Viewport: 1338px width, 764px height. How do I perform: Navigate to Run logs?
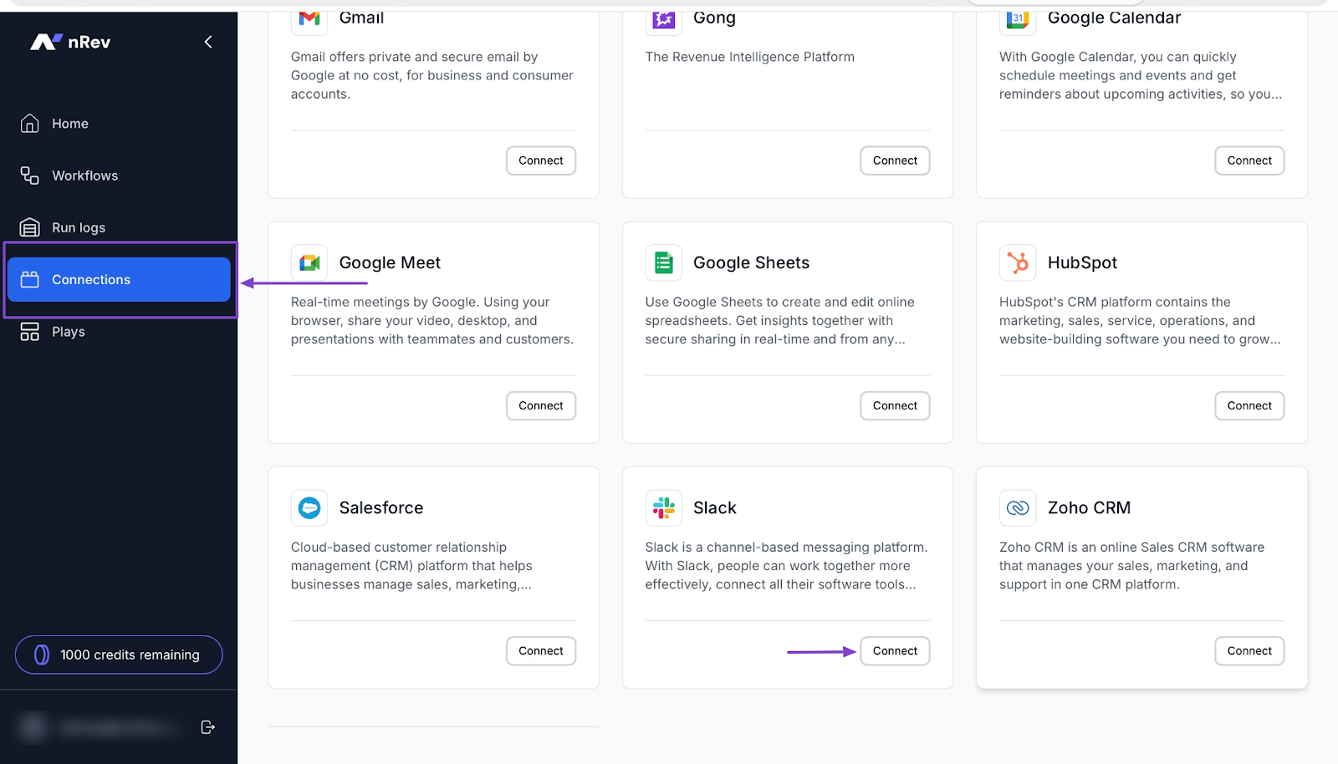(x=78, y=227)
